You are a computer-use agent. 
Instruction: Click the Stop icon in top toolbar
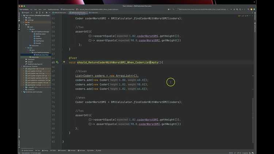click(x=244, y=9)
